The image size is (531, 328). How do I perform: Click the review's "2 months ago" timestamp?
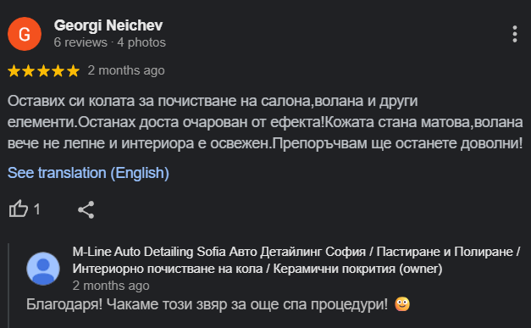[x=126, y=70]
